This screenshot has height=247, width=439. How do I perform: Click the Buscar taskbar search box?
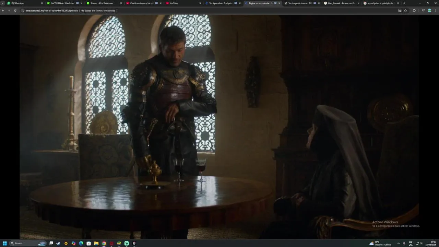click(x=28, y=243)
